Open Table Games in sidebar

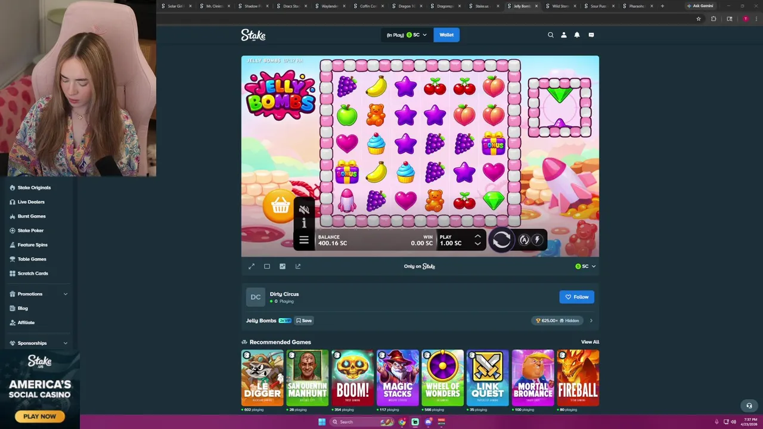[32, 259]
